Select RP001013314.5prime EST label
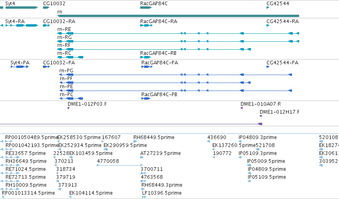Viewport: 339px width, 199px height. [x=28, y=193]
